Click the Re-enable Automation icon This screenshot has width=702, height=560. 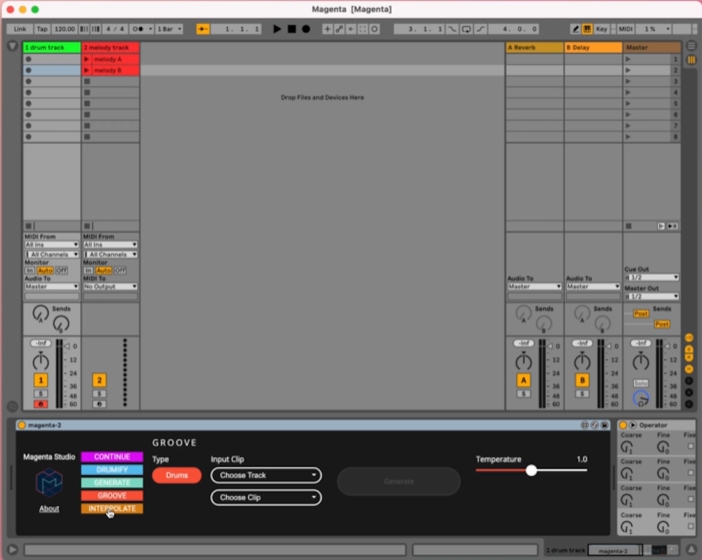(x=351, y=29)
